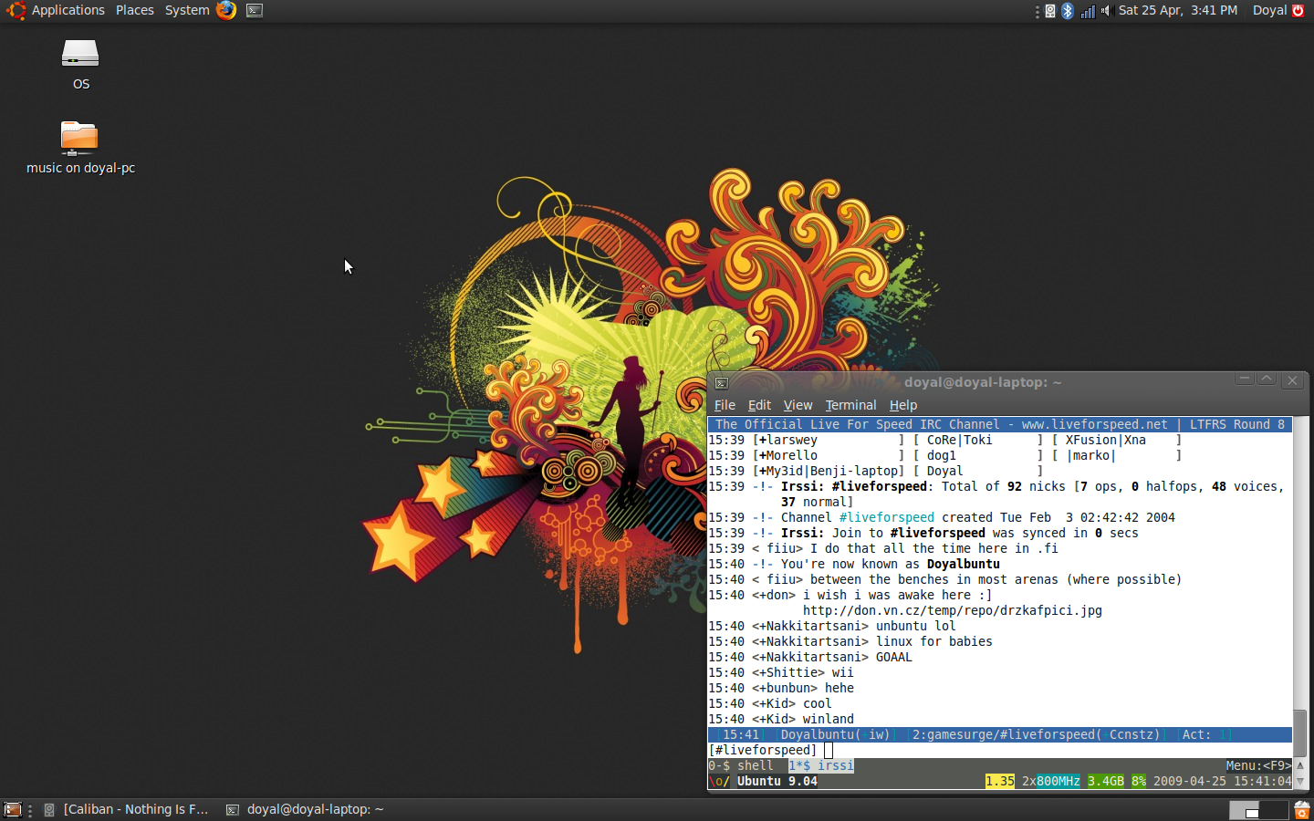
Task: Click the terminal's vertical scrollbar thumb
Action: tap(1300, 733)
